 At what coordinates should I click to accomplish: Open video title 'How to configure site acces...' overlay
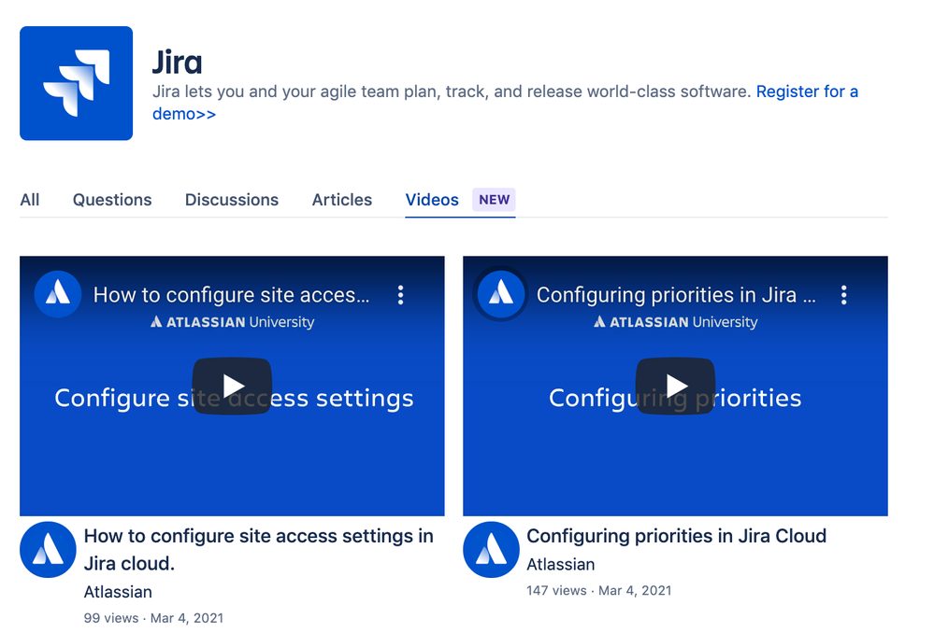[231, 295]
